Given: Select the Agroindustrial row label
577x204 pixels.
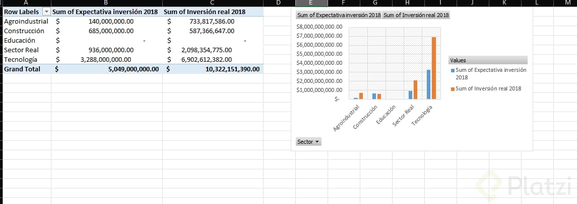Looking at the screenshot, I should pyautogui.click(x=27, y=21).
